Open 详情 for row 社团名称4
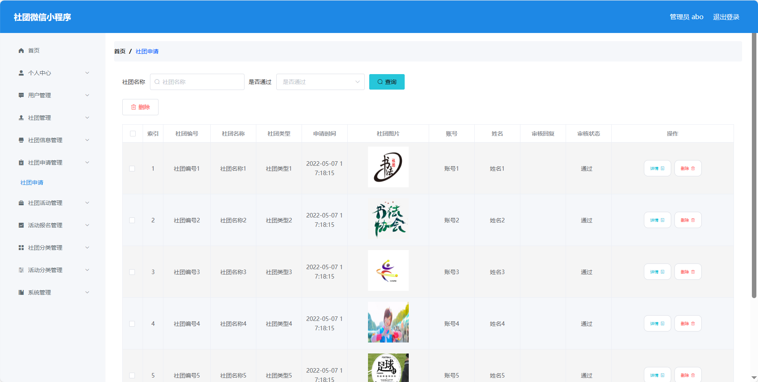Screen dimensions: 758x382 click(x=657, y=323)
